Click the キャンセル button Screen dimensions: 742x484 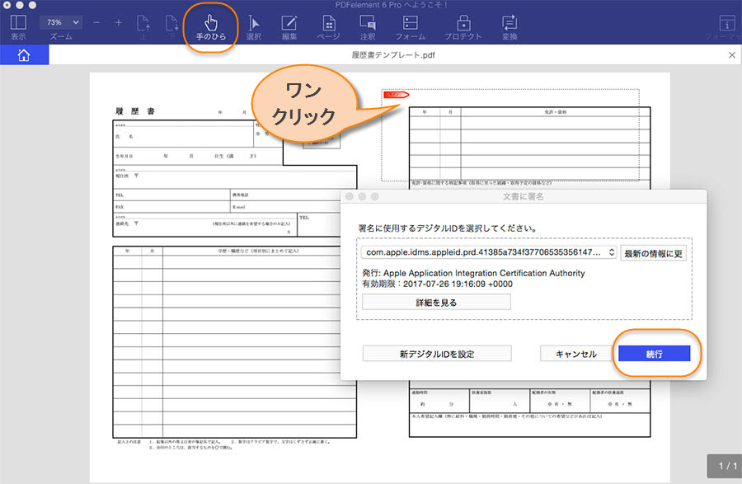[x=576, y=354]
